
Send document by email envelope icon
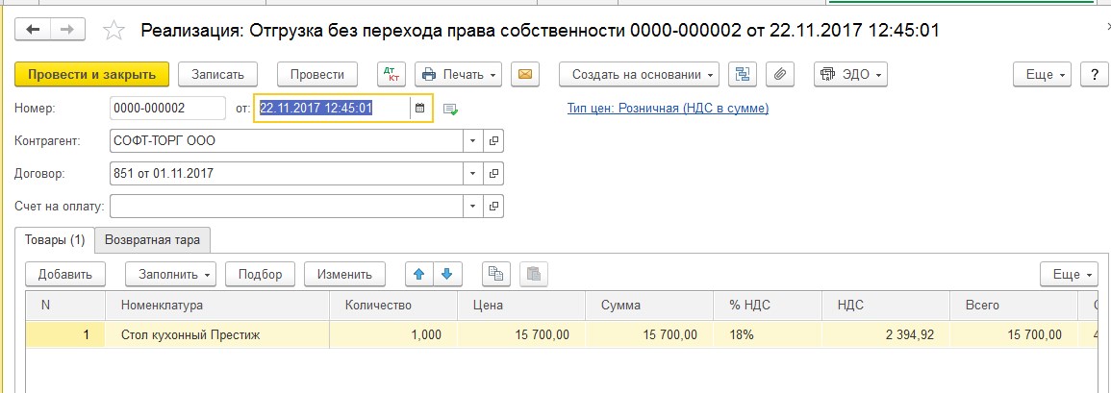point(525,74)
